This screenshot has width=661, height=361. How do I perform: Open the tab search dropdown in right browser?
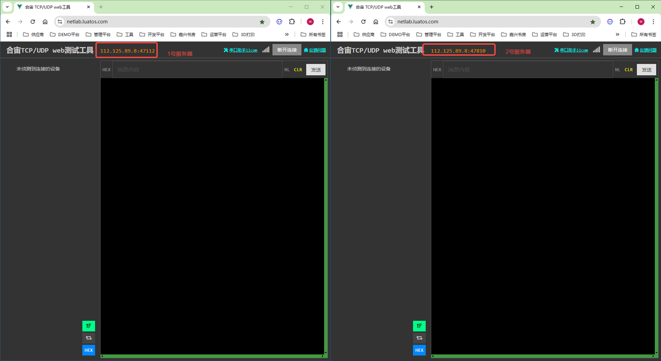[x=337, y=7]
